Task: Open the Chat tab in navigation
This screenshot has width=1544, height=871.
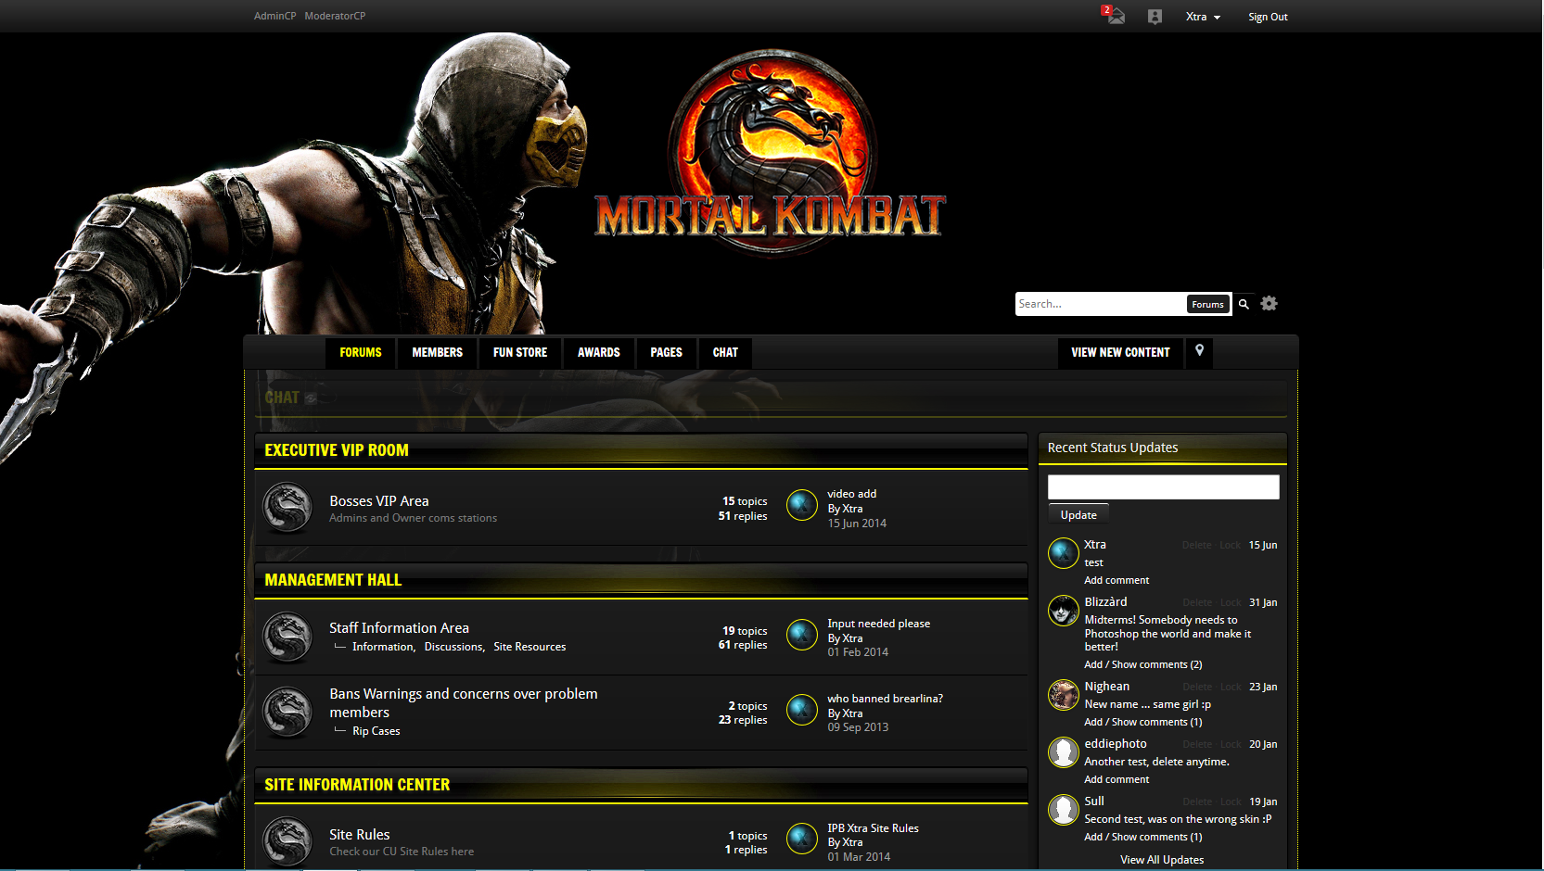Action: pos(726,352)
